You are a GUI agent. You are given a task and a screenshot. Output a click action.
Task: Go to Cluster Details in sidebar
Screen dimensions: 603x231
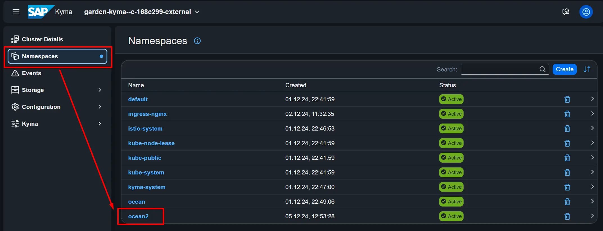point(57,39)
